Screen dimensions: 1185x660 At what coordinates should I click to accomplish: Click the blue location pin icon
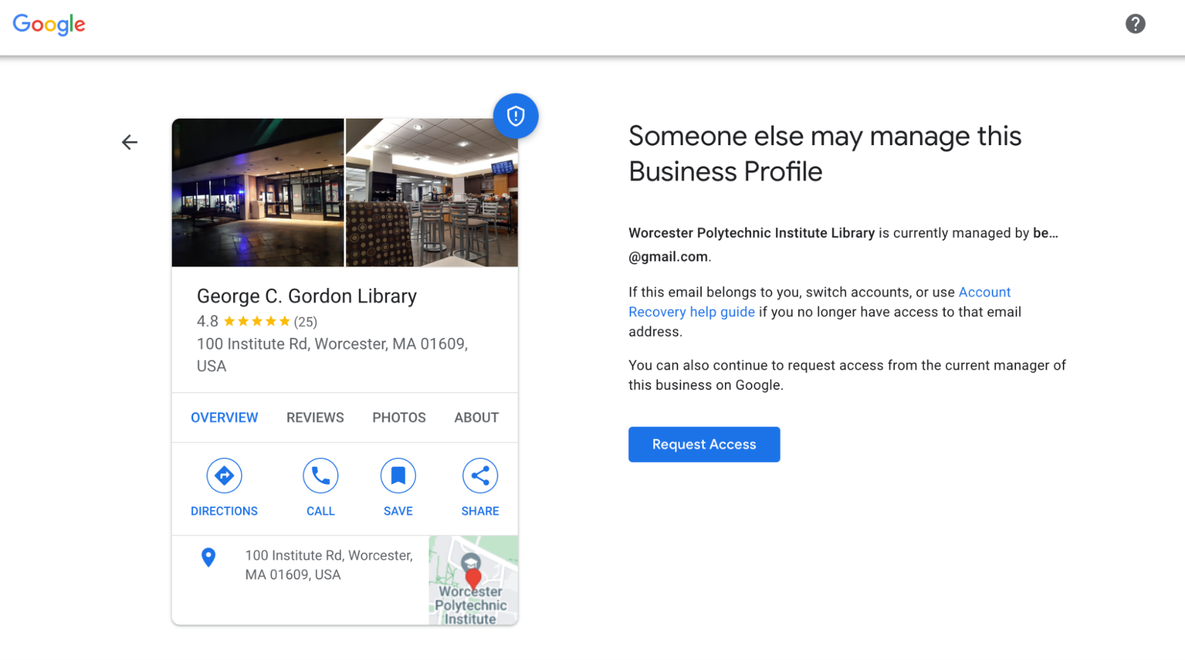tap(208, 557)
